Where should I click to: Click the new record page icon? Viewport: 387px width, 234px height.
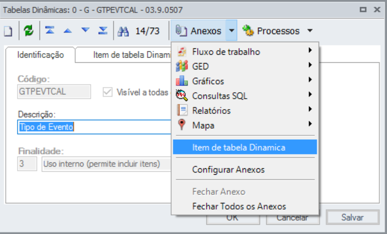[8, 31]
